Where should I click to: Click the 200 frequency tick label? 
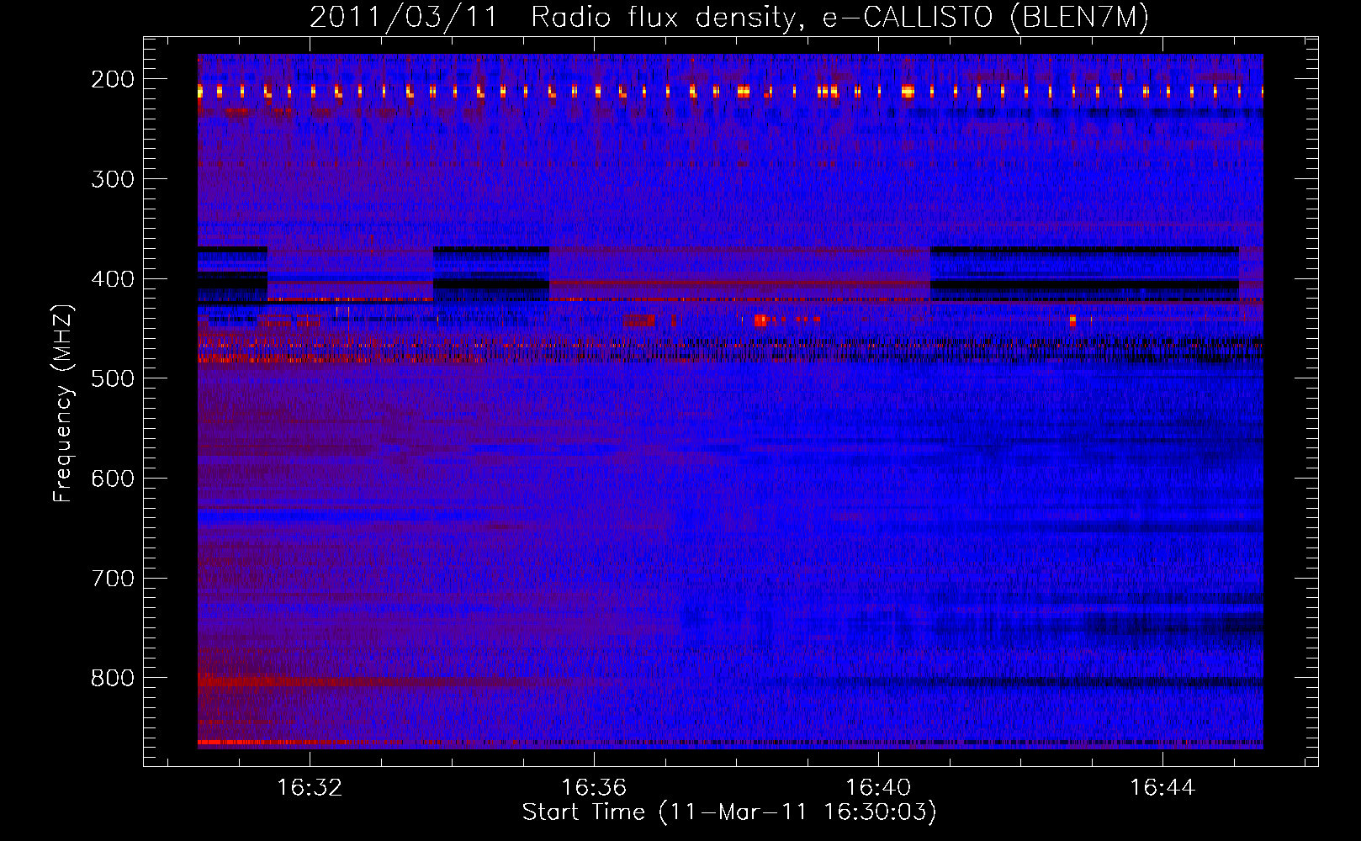[x=113, y=79]
